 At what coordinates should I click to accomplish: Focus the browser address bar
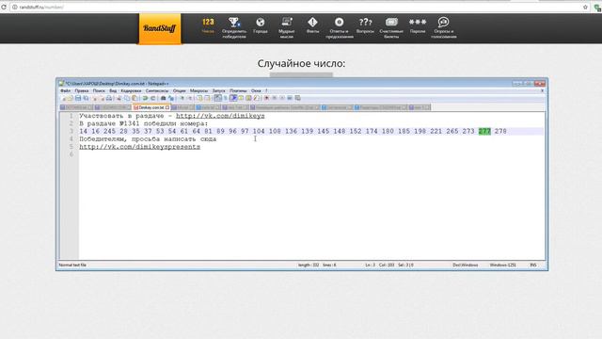click(295, 7)
